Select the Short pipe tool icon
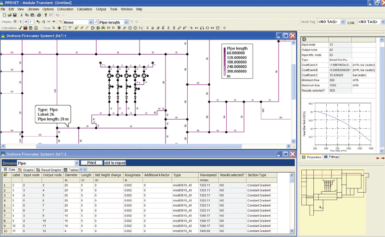 click(x=82, y=28)
